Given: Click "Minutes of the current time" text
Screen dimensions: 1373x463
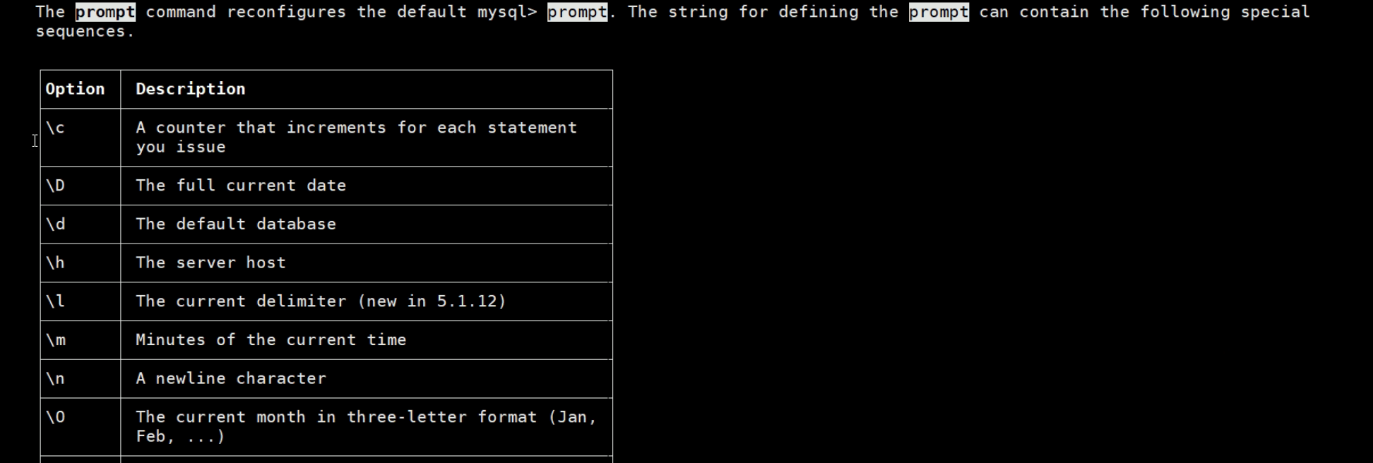Looking at the screenshot, I should tap(271, 340).
